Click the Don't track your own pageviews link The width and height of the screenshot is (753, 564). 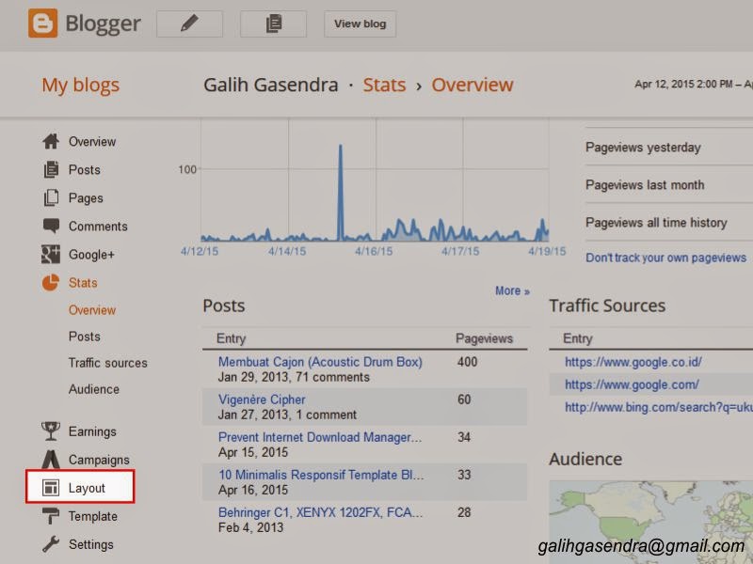coord(666,257)
